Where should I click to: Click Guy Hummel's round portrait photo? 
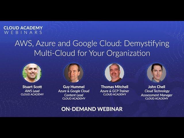coord(74,73)
